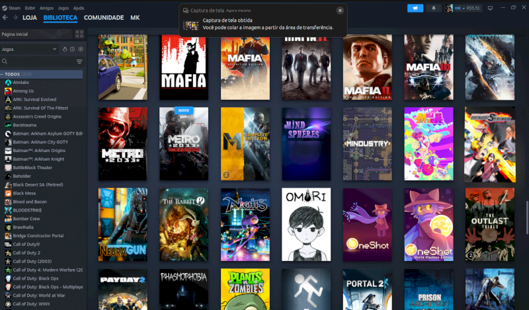Select Assassin's Creed Origins in list

tap(37, 117)
